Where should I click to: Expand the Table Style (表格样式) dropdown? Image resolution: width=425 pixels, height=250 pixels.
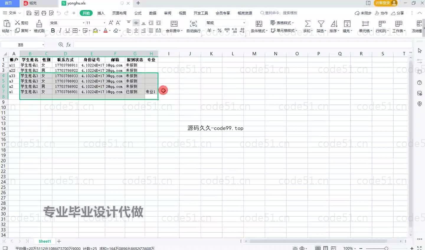tap(293, 23)
